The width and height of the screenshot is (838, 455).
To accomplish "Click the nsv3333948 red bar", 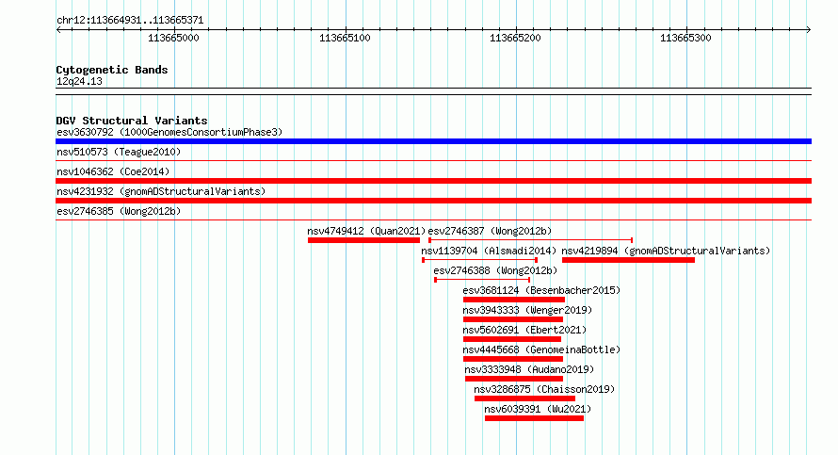I will pos(514,379).
